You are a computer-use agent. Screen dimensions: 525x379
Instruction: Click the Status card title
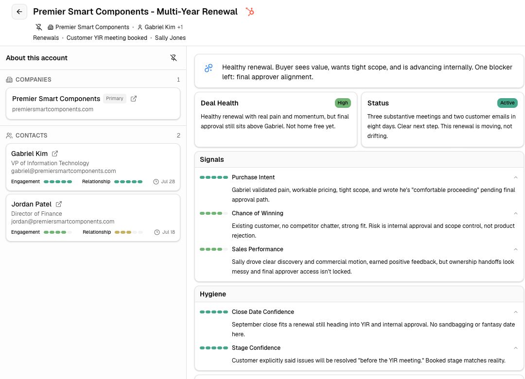point(378,103)
